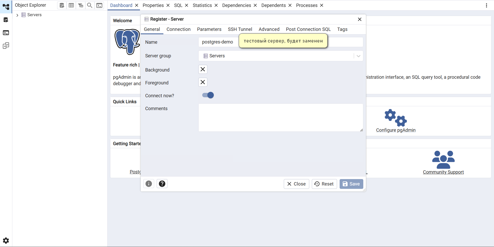Screen dimensions: 494x247
Task: Switch to the Tags tab
Action: 342,29
